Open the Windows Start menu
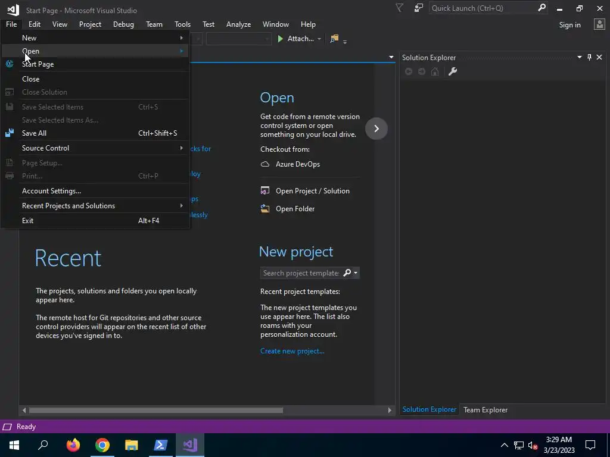This screenshot has height=457, width=610. click(14, 445)
